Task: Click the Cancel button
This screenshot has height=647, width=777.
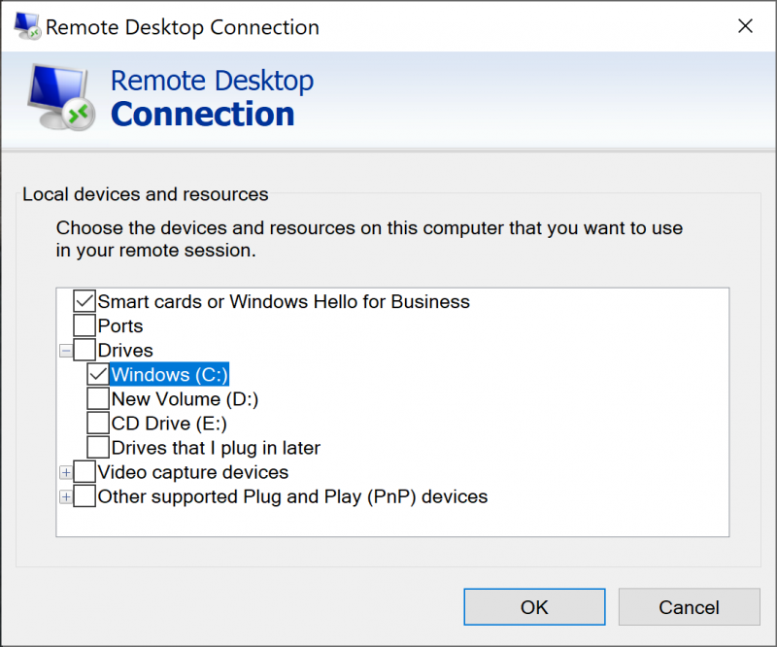Action: (x=689, y=606)
